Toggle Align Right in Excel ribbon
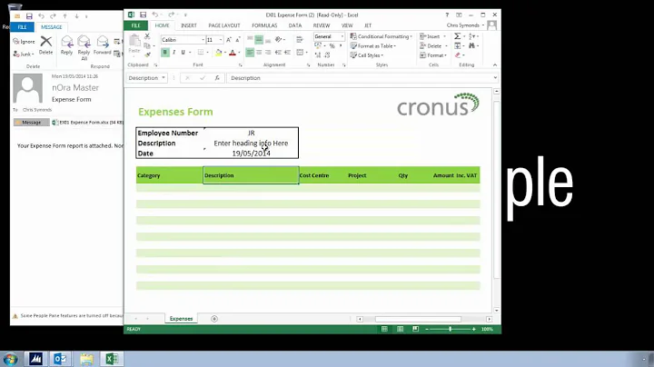The height and width of the screenshot is (367, 654). click(x=268, y=52)
